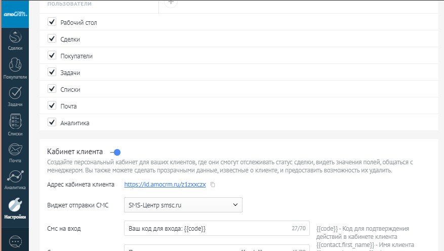Copy the client cabinet address
Viewport: 444px width, 251px height.
[x=213, y=185]
